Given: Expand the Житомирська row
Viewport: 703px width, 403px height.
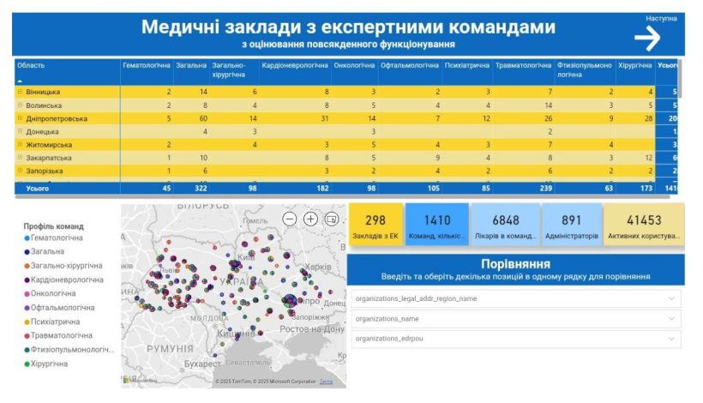Looking at the screenshot, I should tap(21, 144).
